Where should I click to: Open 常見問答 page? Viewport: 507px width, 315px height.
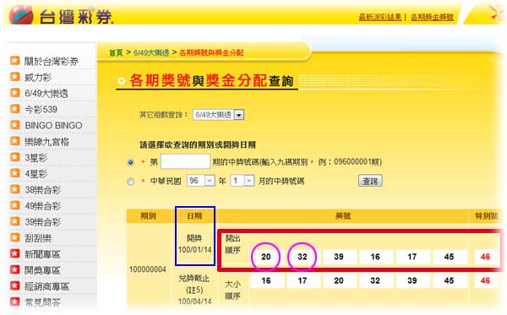[x=42, y=302]
